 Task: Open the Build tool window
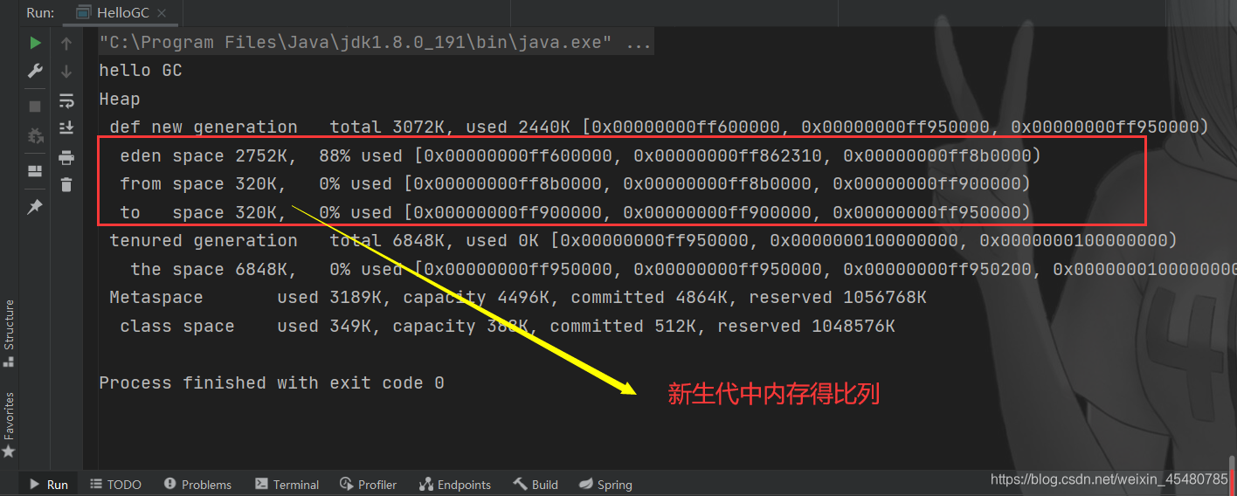pyautogui.click(x=536, y=484)
